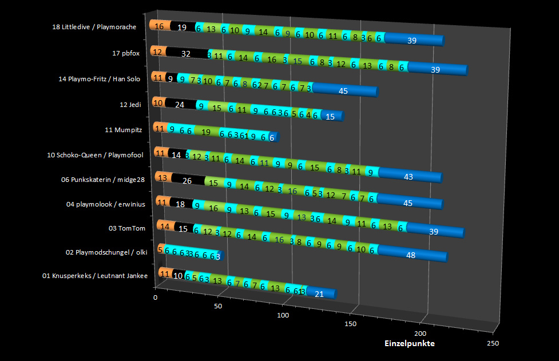Image resolution: width=559 pixels, height=361 pixels.
Task: Select the '01 Knusperkeks / Leutnant Jankee' label
Action: pos(95,276)
